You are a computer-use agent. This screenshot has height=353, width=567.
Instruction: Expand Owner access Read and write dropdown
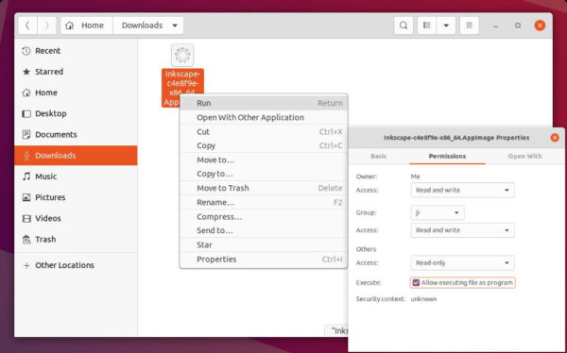pos(462,191)
